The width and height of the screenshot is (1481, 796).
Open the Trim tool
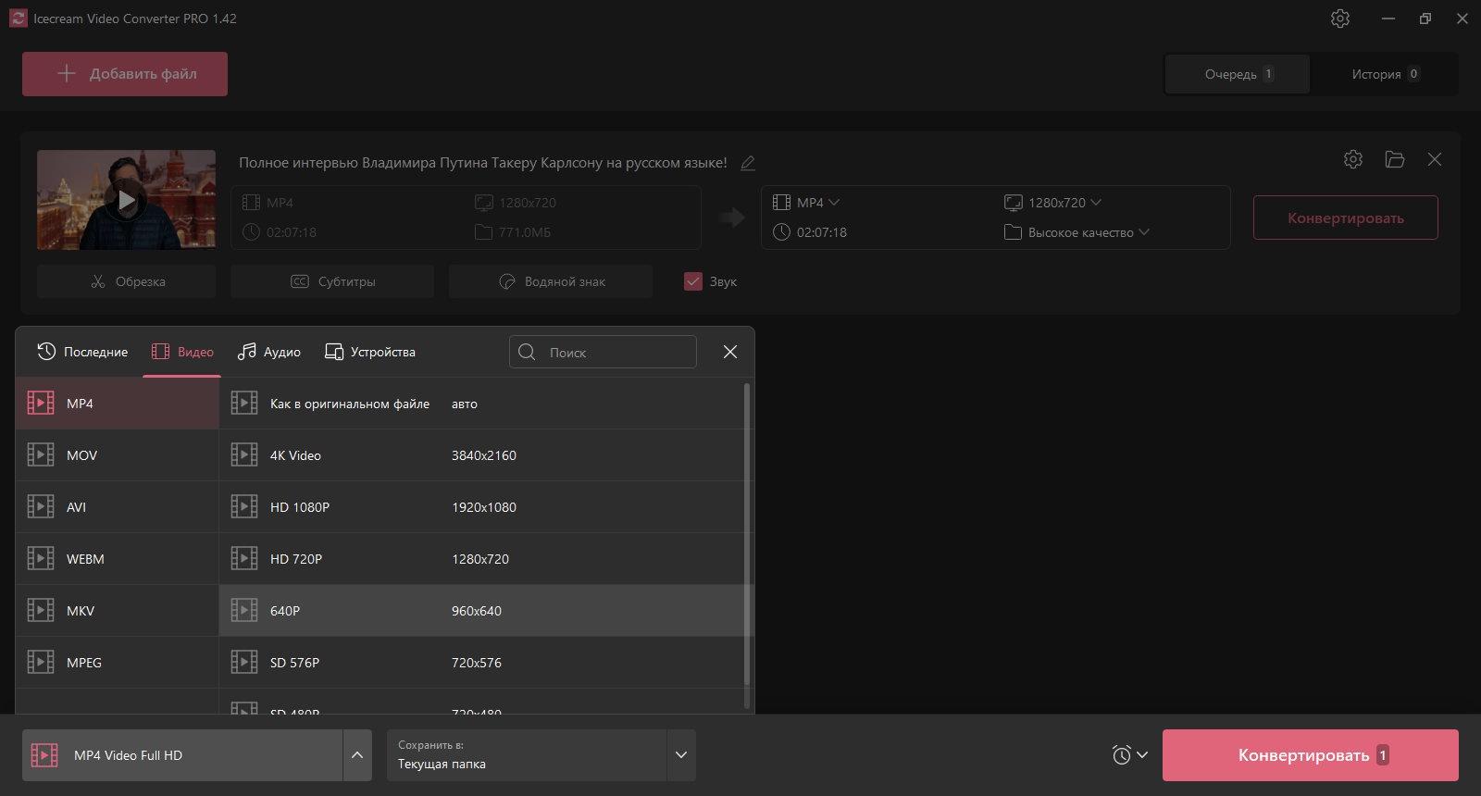point(126,281)
